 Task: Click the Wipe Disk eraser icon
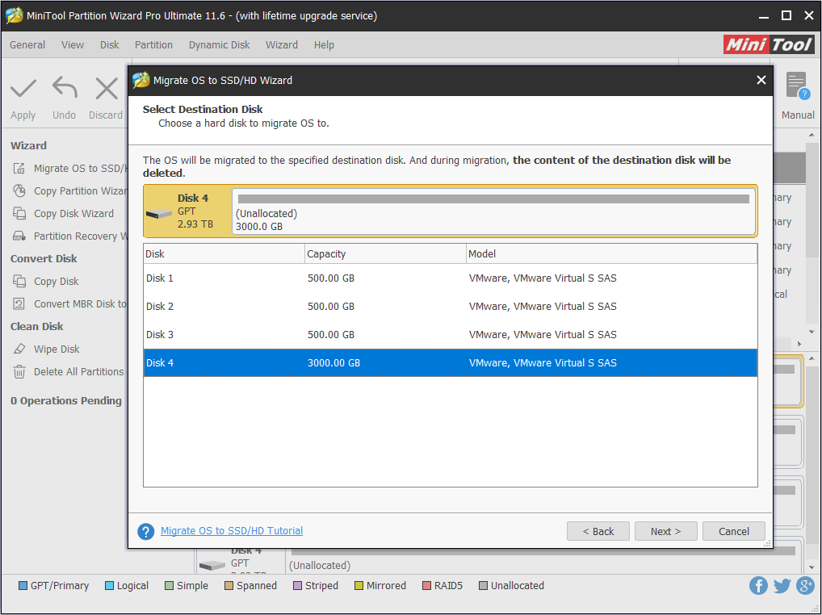click(19, 349)
